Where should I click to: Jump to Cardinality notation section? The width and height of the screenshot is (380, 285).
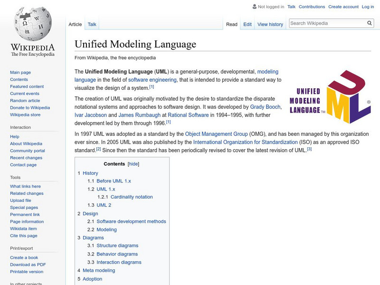pos(132,197)
